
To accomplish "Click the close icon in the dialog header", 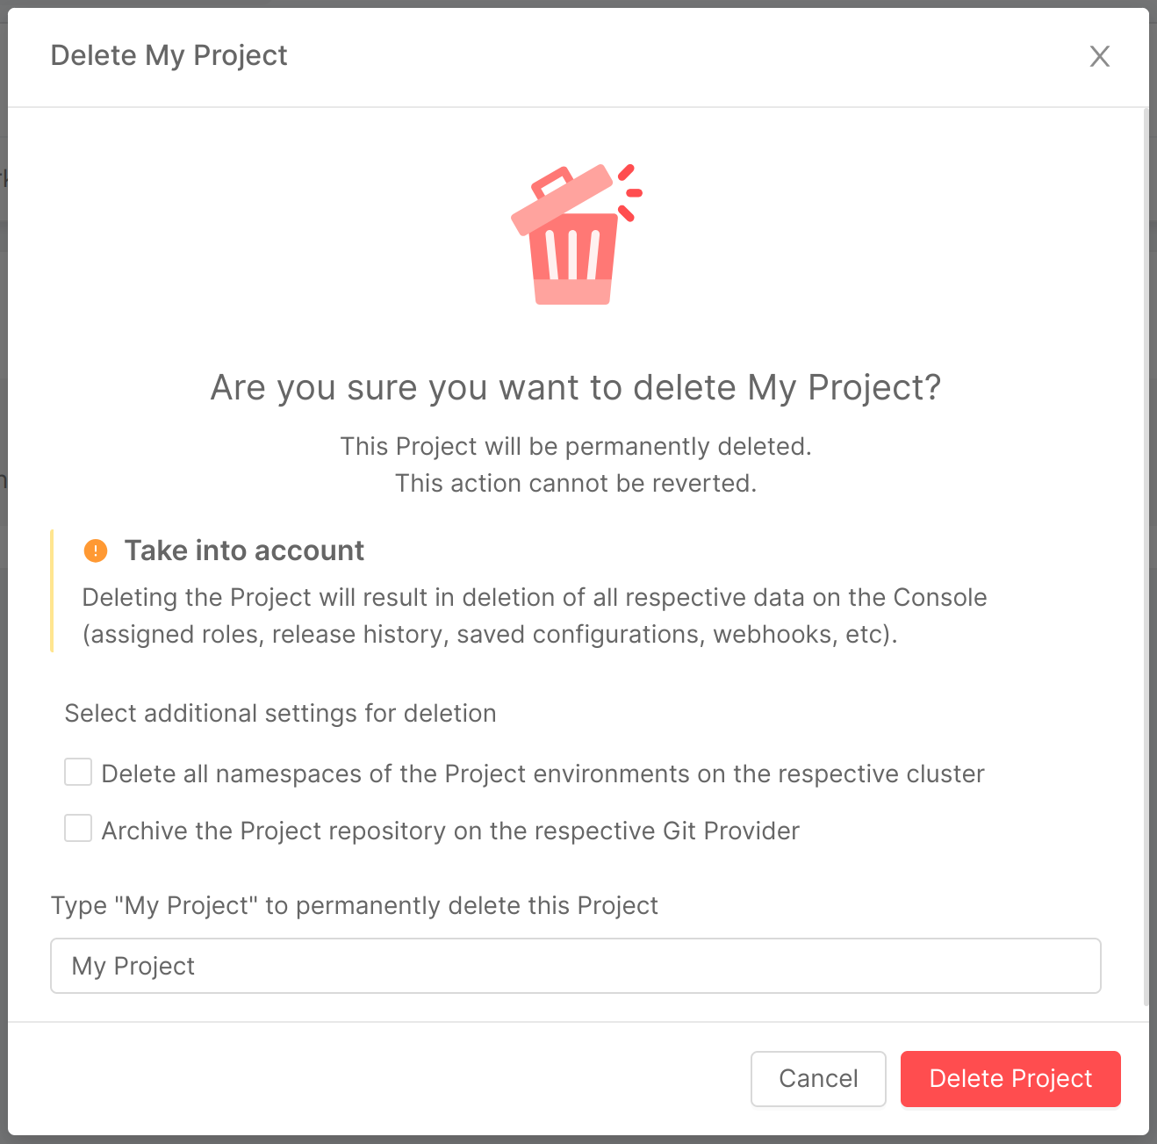I will click(1100, 55).
